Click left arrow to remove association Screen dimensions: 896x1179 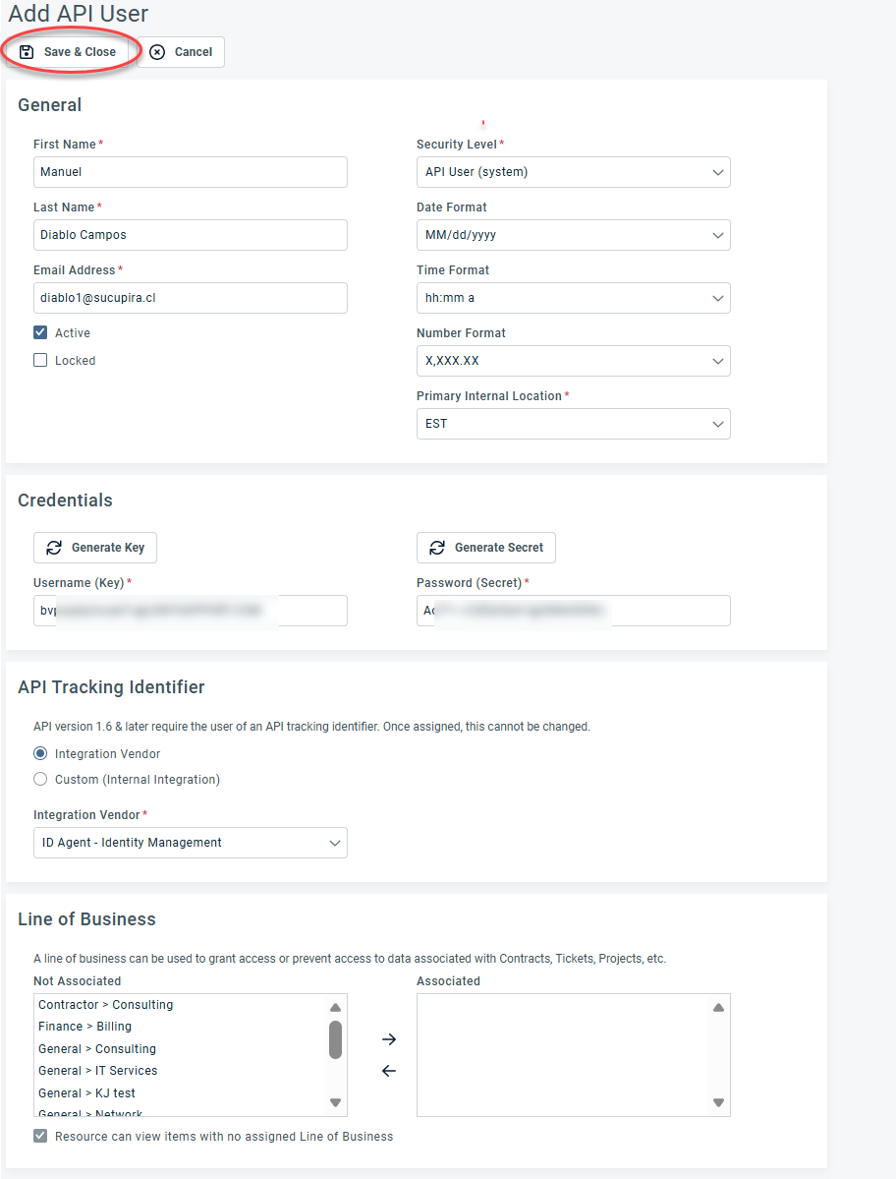click(389, 1071)
